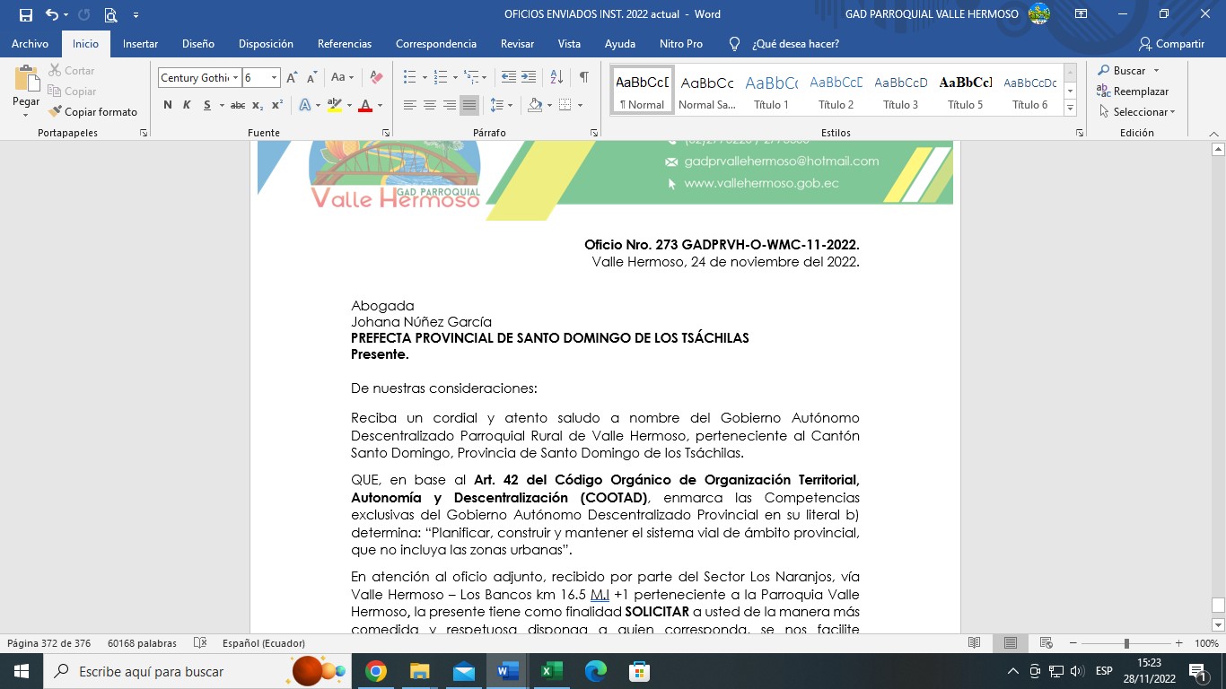Image resolution: width=1226 pixels, height=689 pixels.
Task: Click the Reemplazar button
Action: [x=1133, y=92]
